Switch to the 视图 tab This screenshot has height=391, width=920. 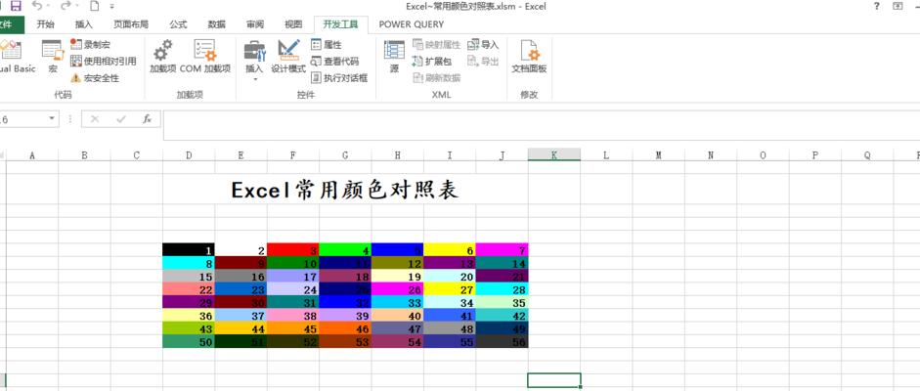[293, 24]
